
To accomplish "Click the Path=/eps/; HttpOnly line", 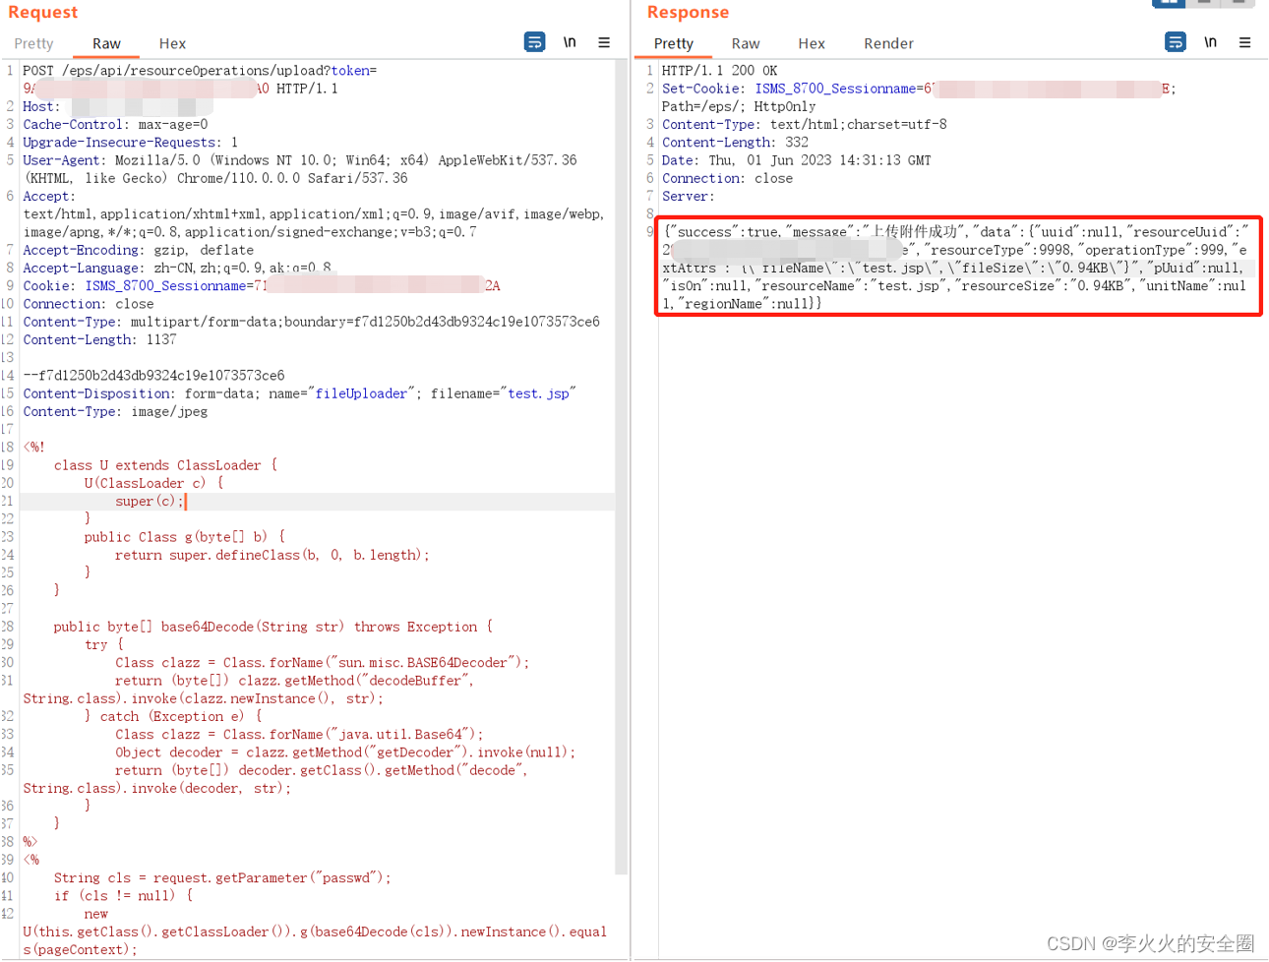I will [x=739, y=106].
